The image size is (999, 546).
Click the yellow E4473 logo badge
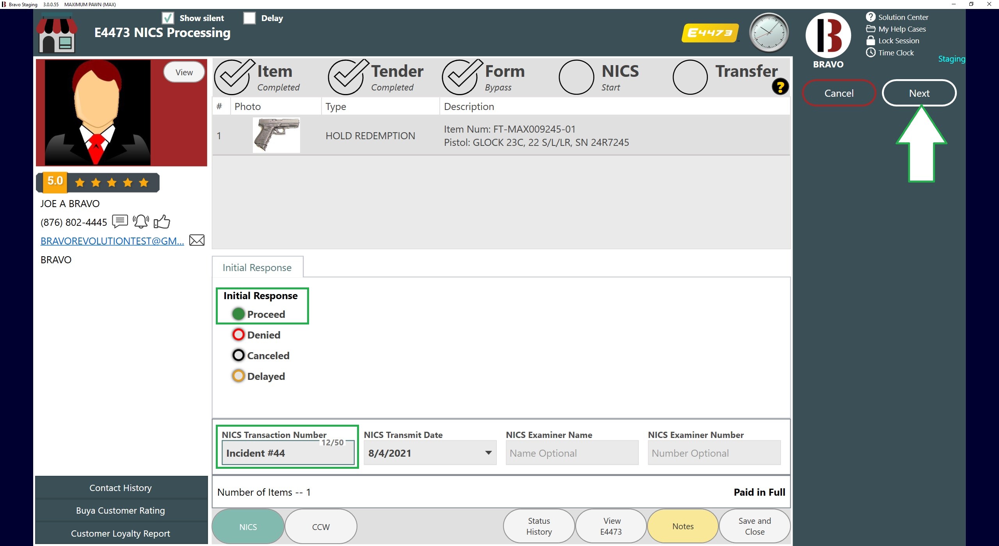click(x=710, y=33)
